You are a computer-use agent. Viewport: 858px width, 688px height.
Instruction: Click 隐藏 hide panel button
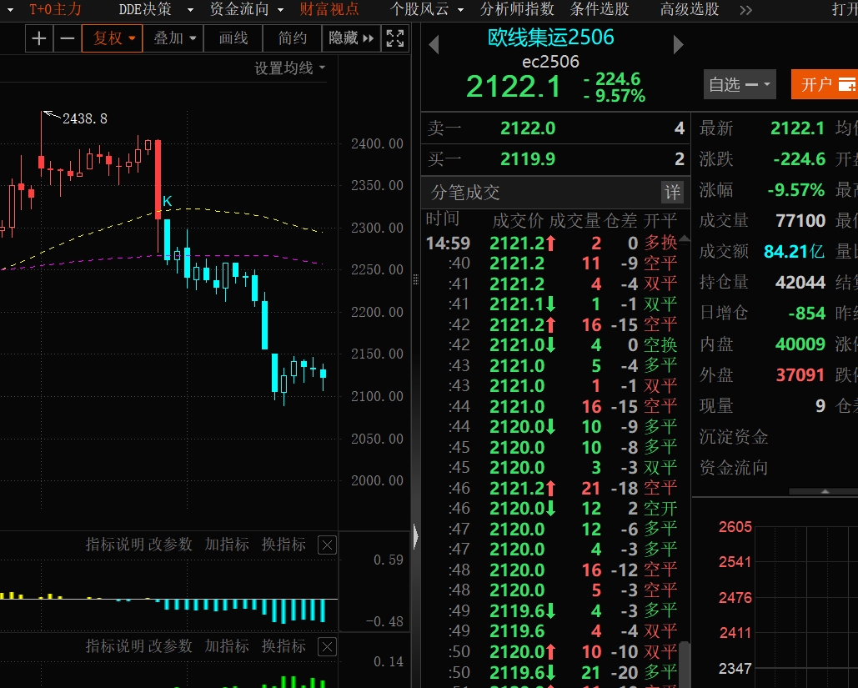tap(351, 38)
